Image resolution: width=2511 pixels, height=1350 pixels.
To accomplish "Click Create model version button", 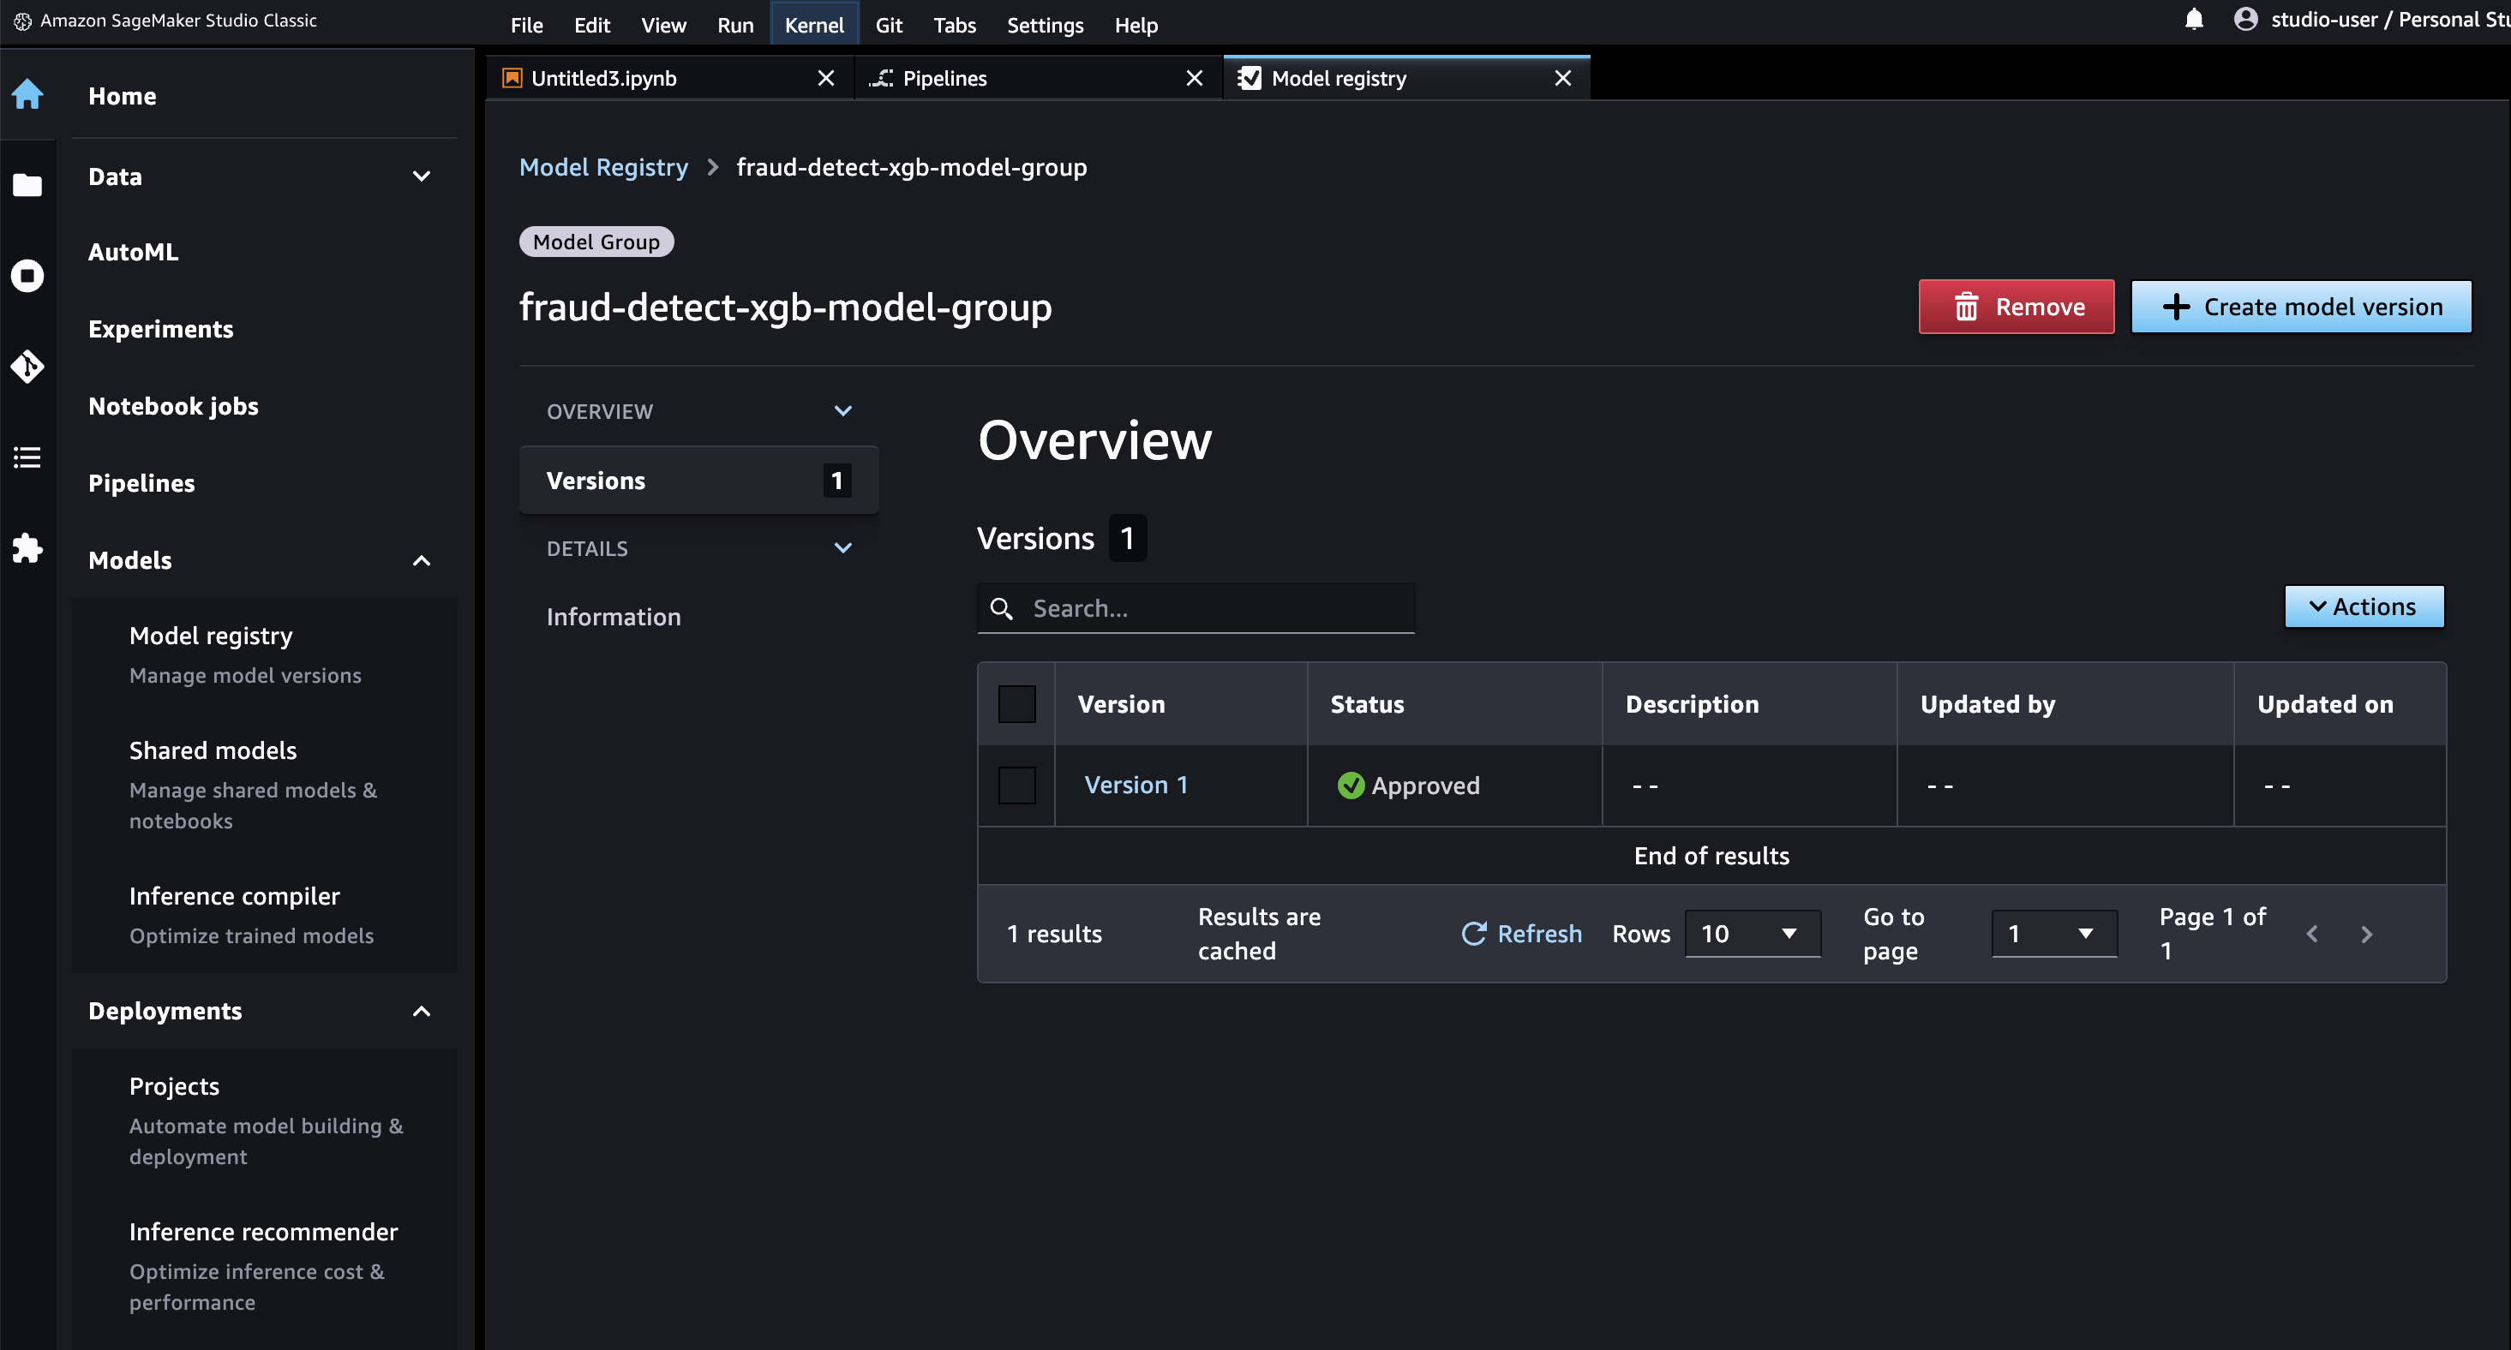I will [x=2300, y=307].
